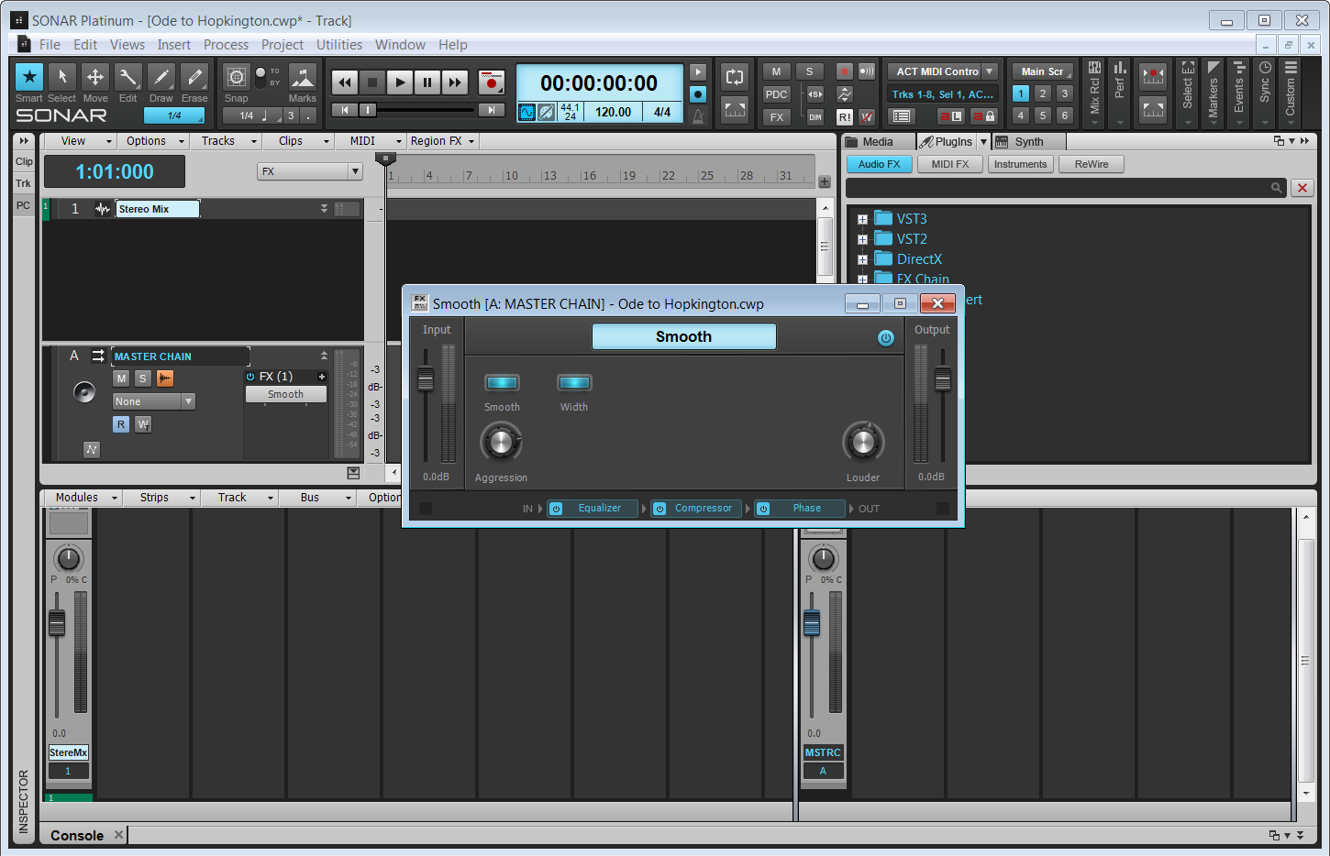Screen dimensions: 1330x856
Task: Click the Output level fader in Smooth
Action: [943, 379]
